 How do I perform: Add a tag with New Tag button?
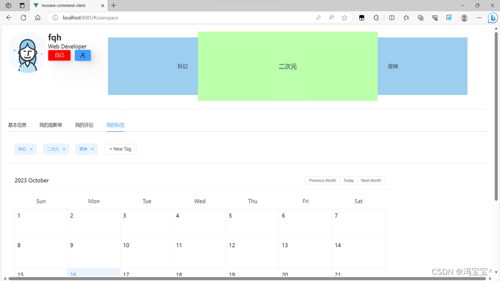coord(120,149)
